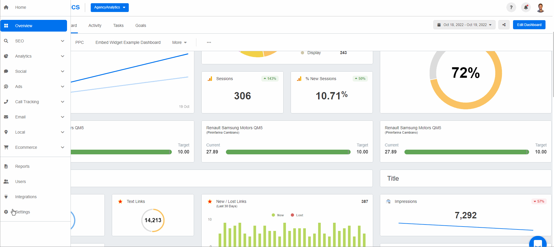
Task: Click the Integrations plug icon
Action: 6,197
